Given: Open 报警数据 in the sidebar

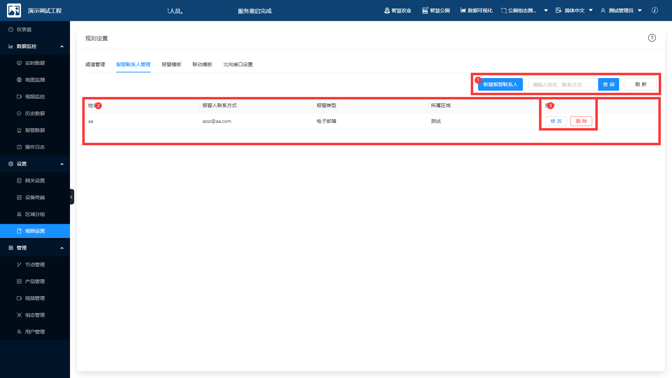Looking at the screenshot, I should [x=35, y=130].
